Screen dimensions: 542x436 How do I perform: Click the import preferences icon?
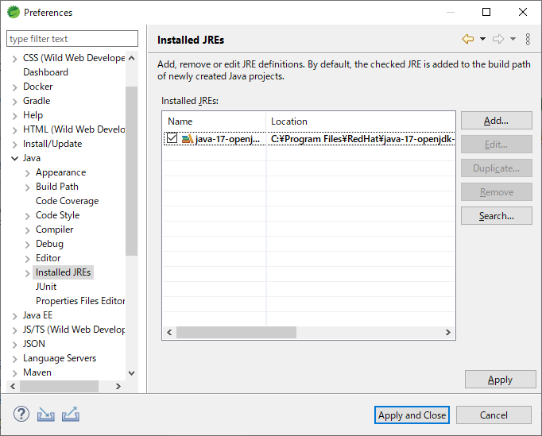(x=45, y=415)
